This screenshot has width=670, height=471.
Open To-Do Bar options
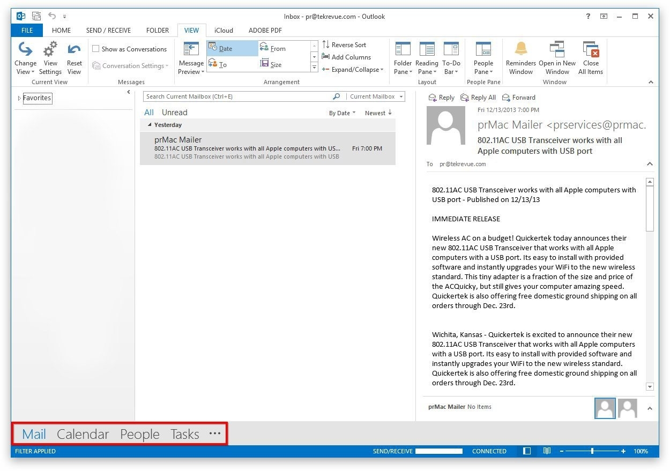[x=451, y=58]
